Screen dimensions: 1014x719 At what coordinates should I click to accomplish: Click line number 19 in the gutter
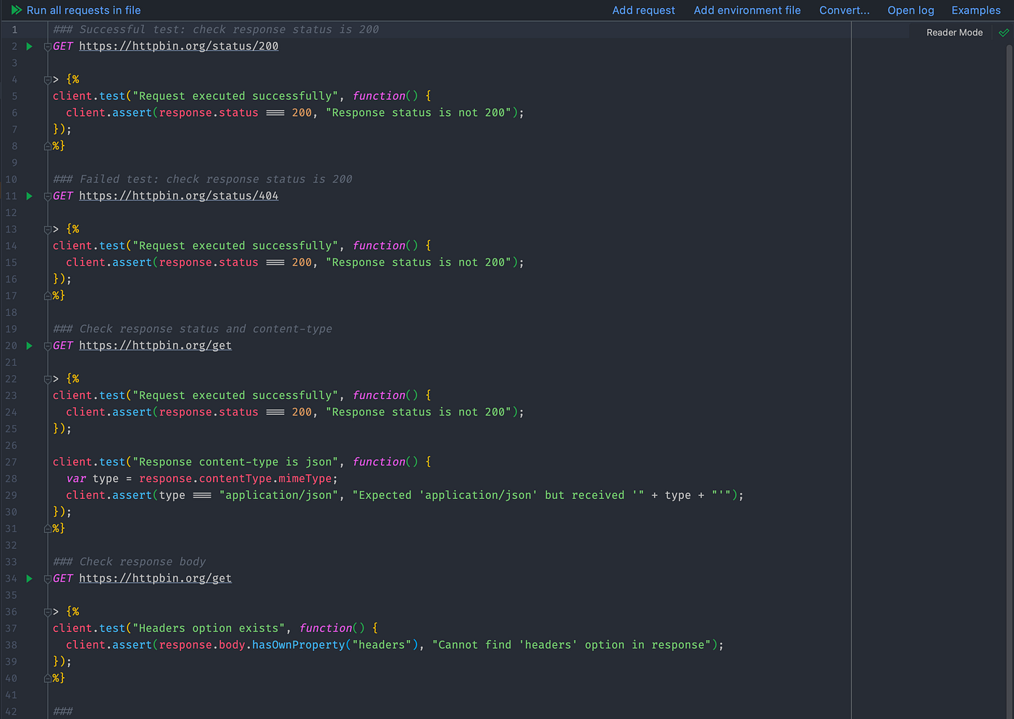point(11,329)
